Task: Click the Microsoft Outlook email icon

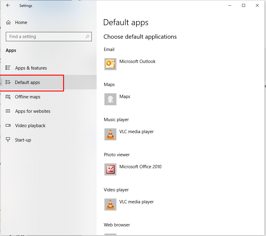Action: 110,64
